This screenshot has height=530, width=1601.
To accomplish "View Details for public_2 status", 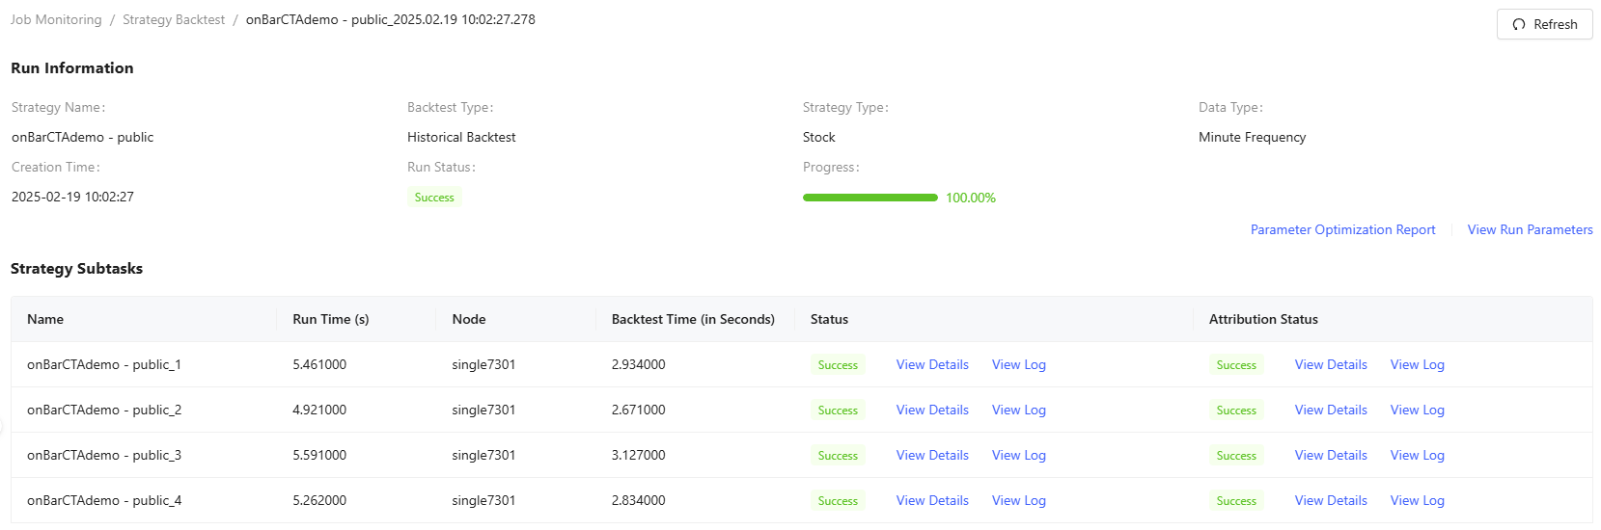I will tap(932, 410).
